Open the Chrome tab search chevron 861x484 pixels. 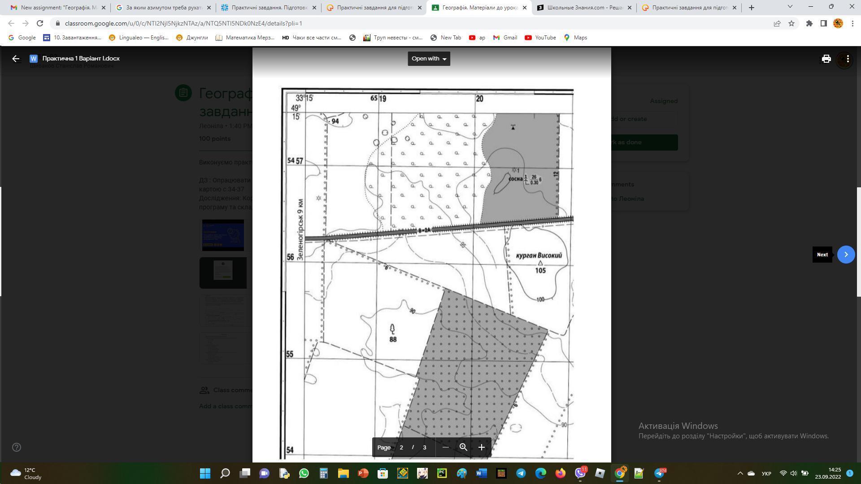[x=790, y=7]
